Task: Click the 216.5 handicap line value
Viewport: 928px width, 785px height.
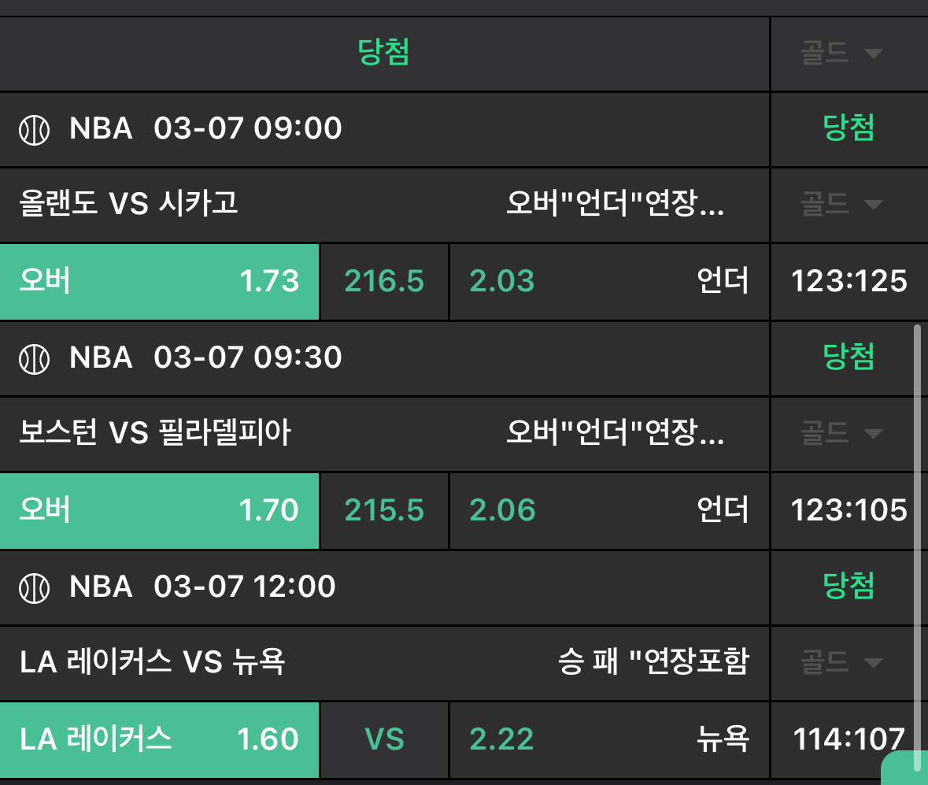Action: click(384, 281)
